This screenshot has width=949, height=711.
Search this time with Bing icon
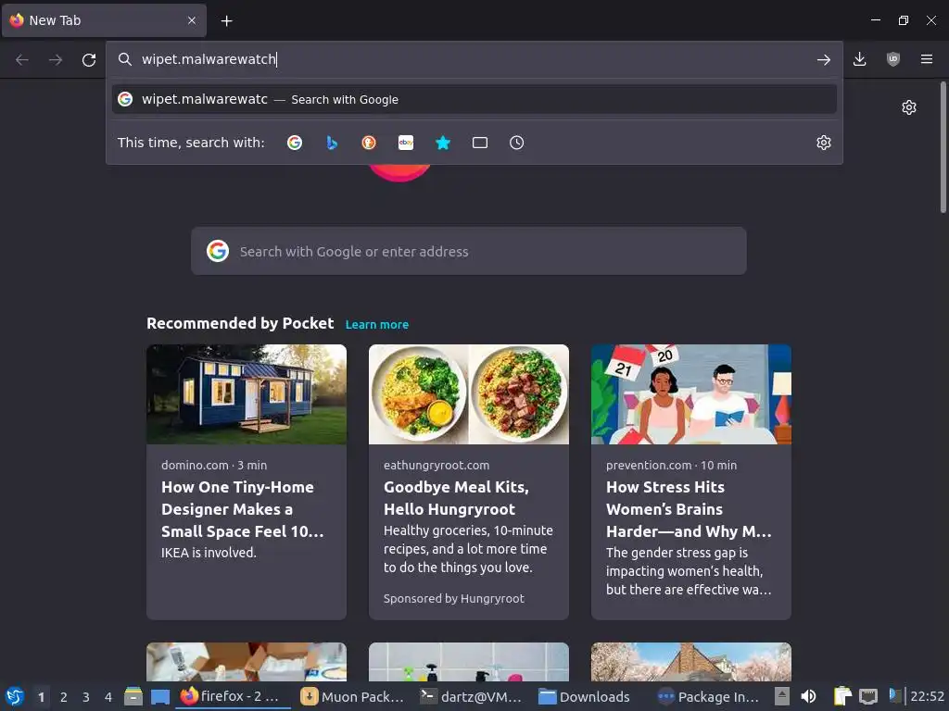coord(332,143)
